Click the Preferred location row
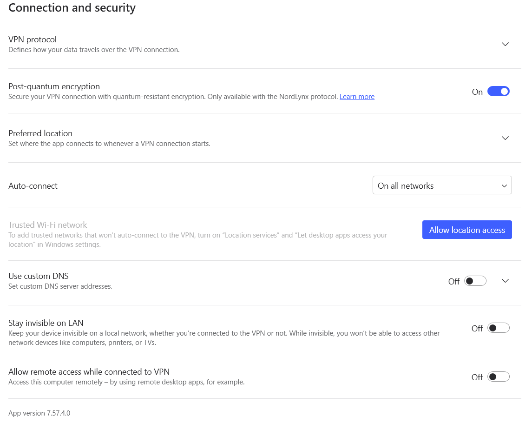 (41, 133)
